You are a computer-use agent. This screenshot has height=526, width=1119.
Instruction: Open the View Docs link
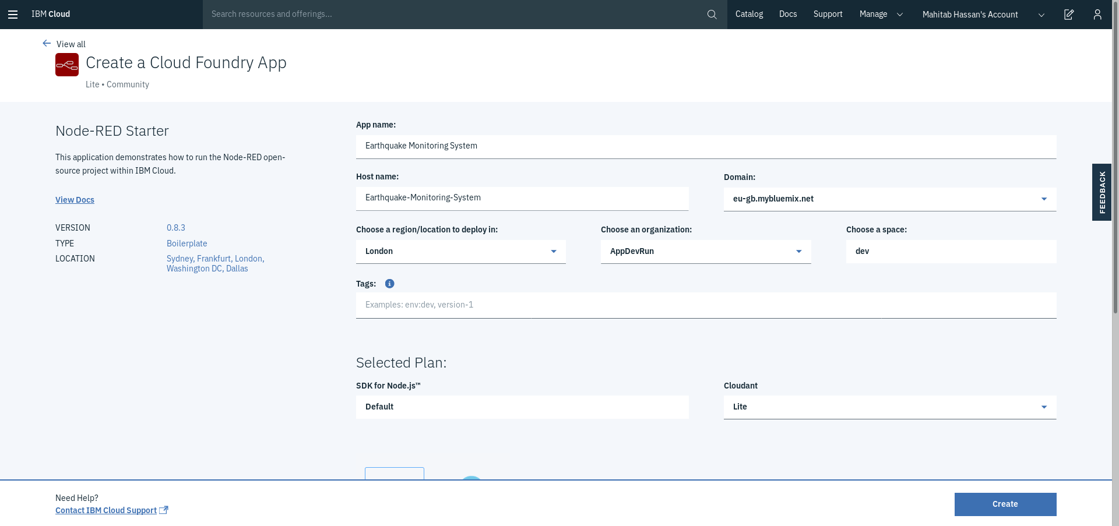coord(75,200)
